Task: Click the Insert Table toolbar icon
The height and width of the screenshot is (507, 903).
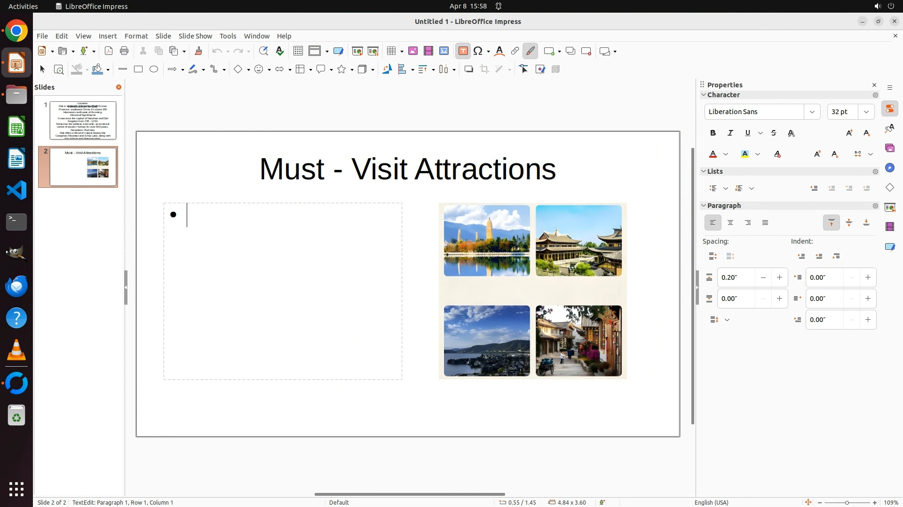Action: 391,51
